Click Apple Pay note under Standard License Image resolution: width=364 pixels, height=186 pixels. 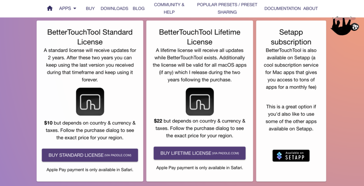(x=90, y=170)
